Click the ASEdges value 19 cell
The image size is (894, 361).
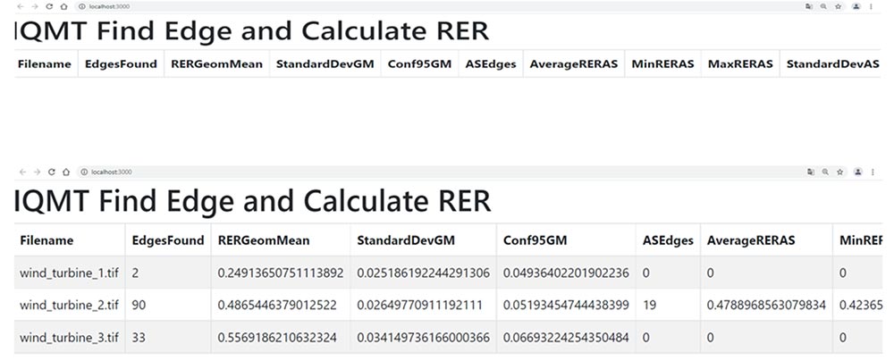[x=651, y=305]
